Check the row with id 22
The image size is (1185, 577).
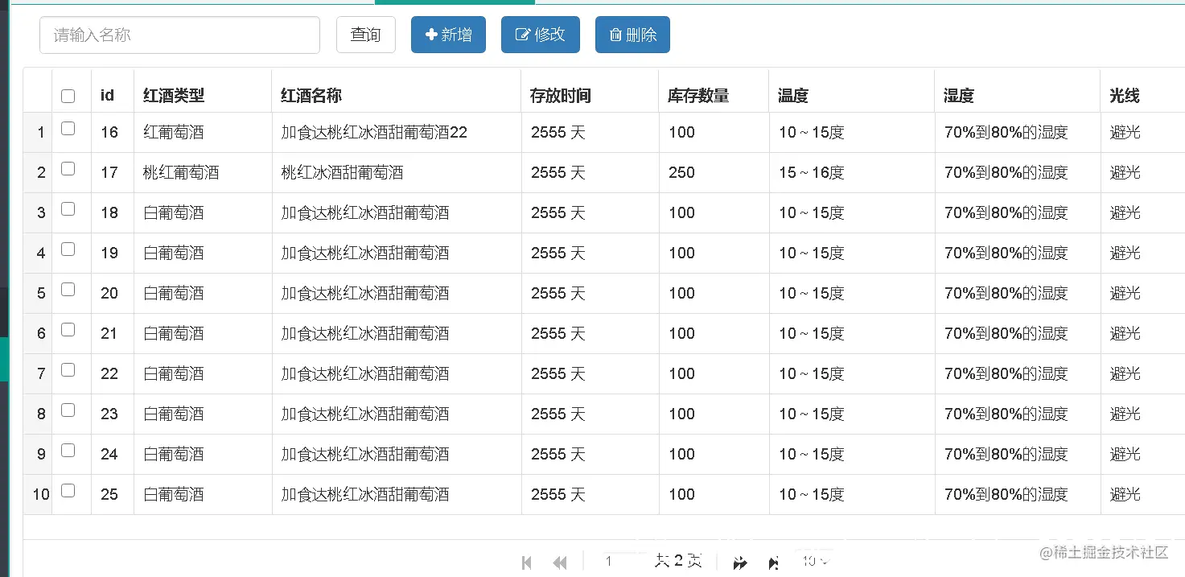pos(68,370)
